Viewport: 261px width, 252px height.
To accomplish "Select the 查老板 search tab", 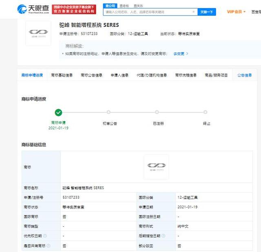I will 124,6.
